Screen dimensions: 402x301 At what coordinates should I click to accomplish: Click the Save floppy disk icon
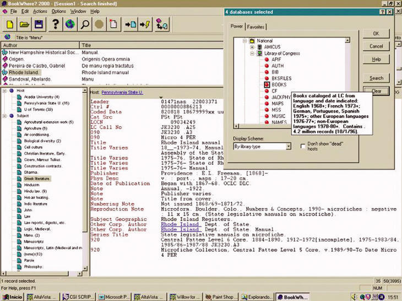click(x=39, y=24)
